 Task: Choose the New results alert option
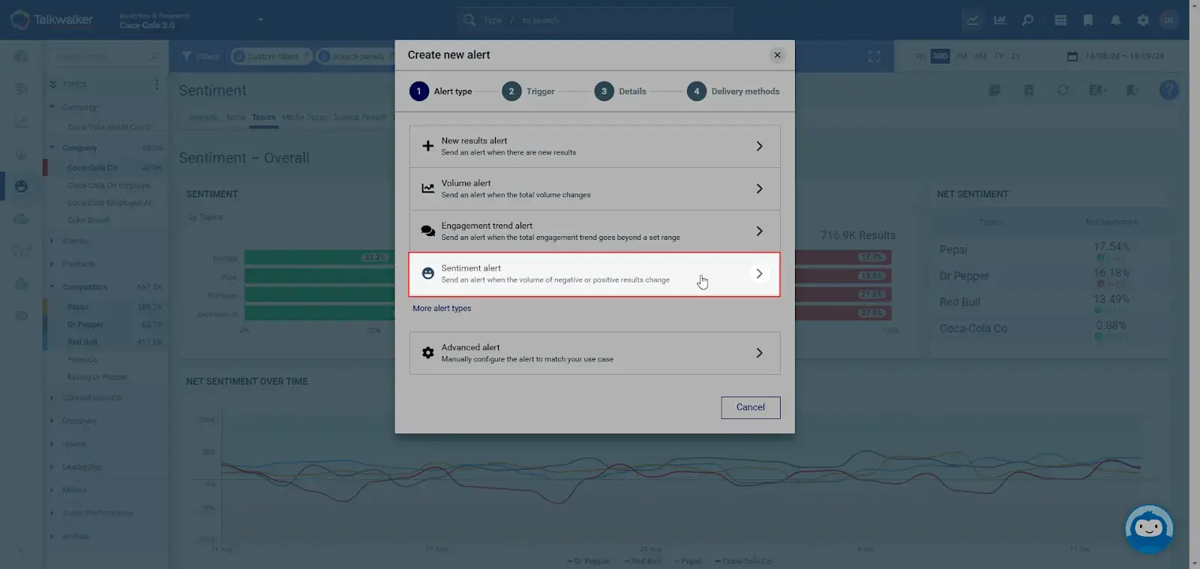[x=595, y=146]
